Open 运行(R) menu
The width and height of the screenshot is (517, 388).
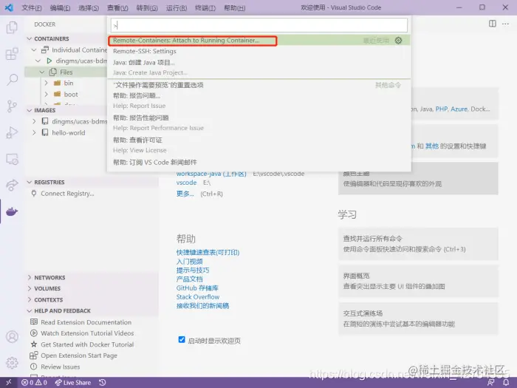[x=177, y=7]
